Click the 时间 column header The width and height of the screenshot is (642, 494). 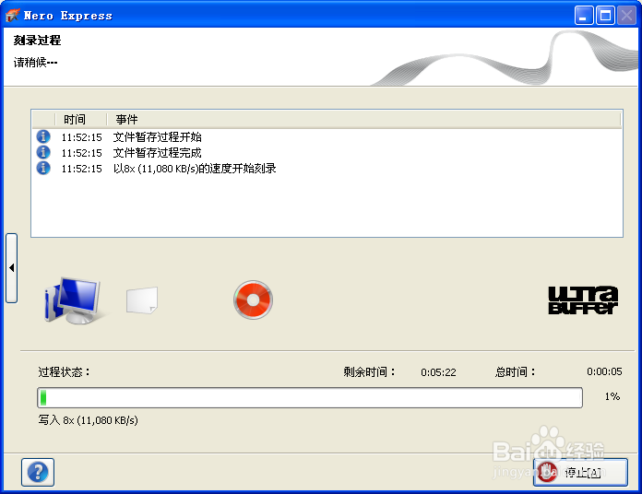[x=80, y=120]
